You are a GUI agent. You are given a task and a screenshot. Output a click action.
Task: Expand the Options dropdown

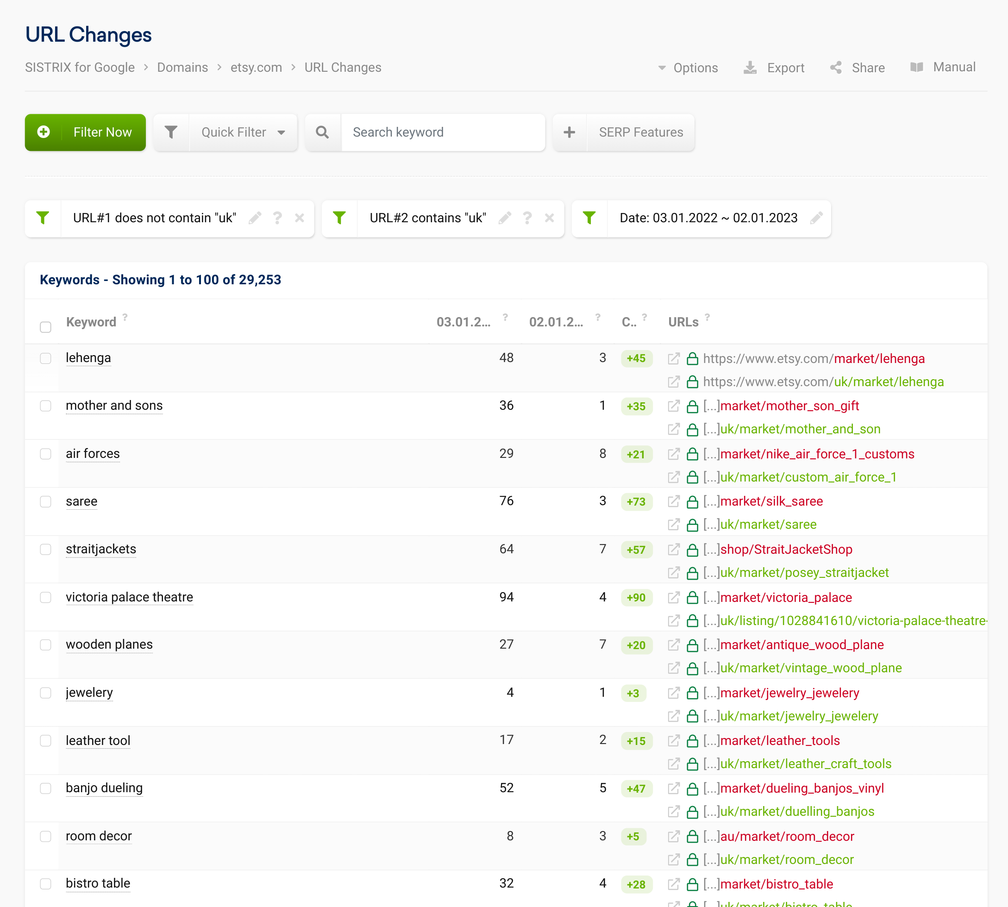tap(688, 68)
